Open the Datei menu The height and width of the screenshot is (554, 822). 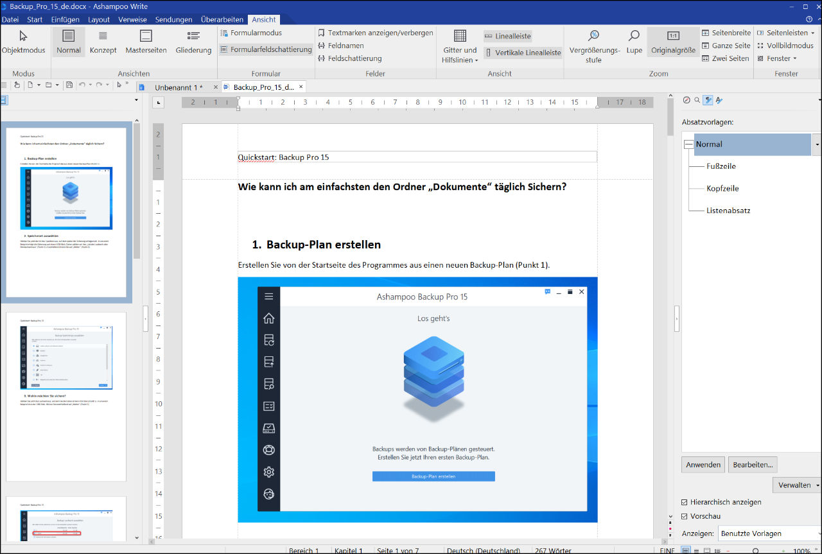point(10,20)
